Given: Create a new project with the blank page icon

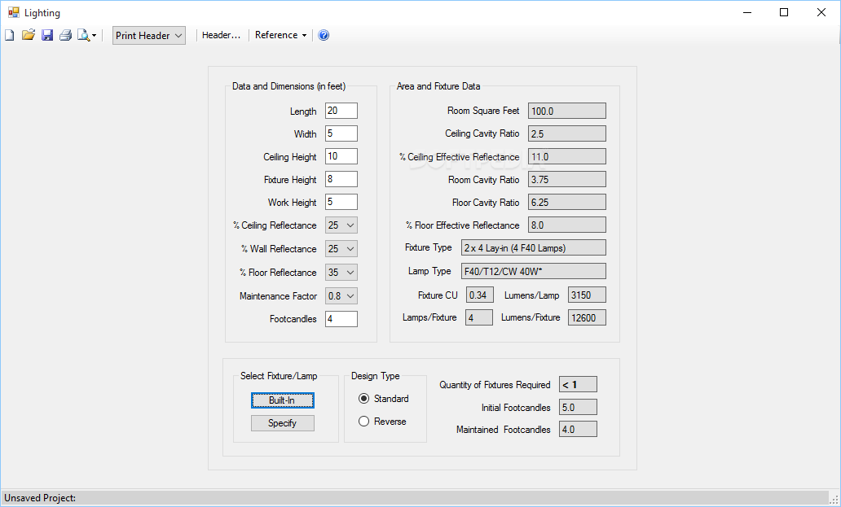Looking at the screenshot, I should click(x=10, y=35).
